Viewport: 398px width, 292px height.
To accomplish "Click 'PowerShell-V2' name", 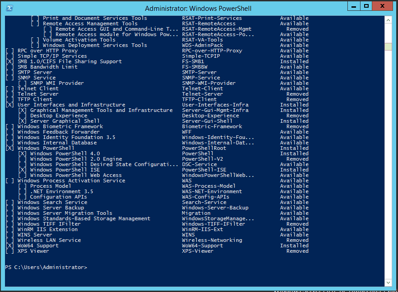I will point(202,159).
